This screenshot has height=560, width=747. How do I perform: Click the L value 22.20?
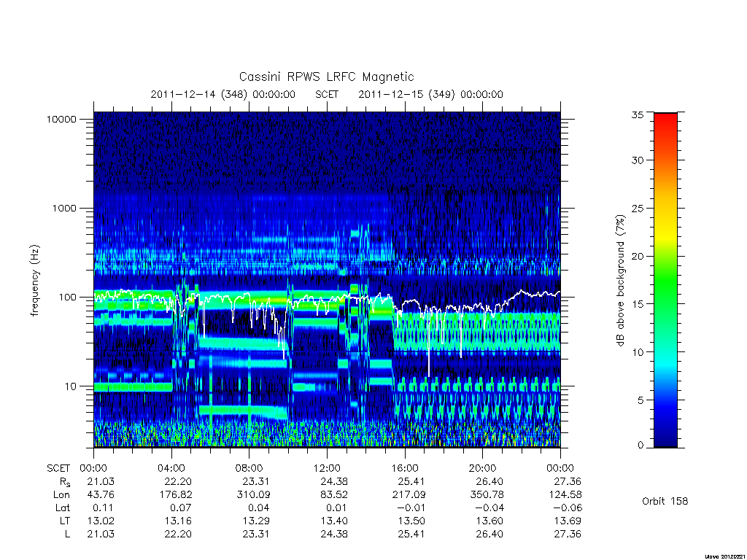tap(178, 534)
